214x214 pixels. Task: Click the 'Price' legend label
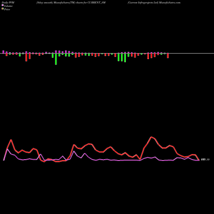7,9
